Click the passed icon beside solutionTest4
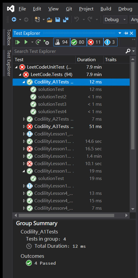Screen dimensions: 138x278 (x=33, y=112)
